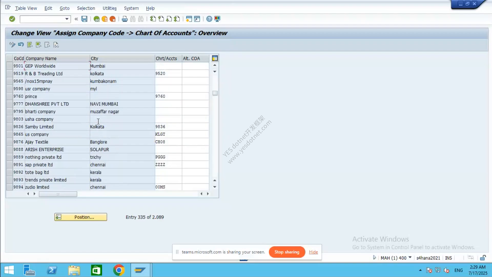Viewport: 492px width, 277px height.
Task: Select the row selector for 9519
Action: pyautogui.click(x=9, y=74)
